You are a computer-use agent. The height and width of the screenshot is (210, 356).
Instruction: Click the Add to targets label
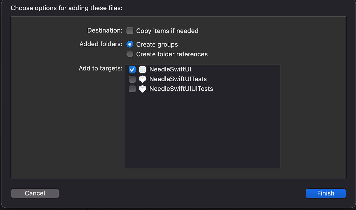pos(100,68)
